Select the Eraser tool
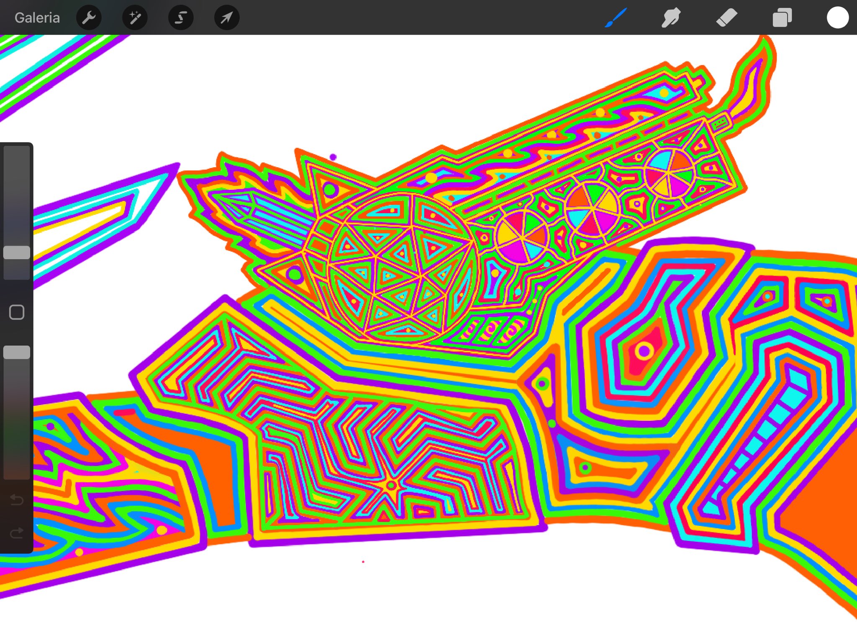 726,18
